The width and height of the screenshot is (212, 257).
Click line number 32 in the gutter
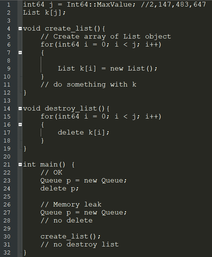coord(7,253)
